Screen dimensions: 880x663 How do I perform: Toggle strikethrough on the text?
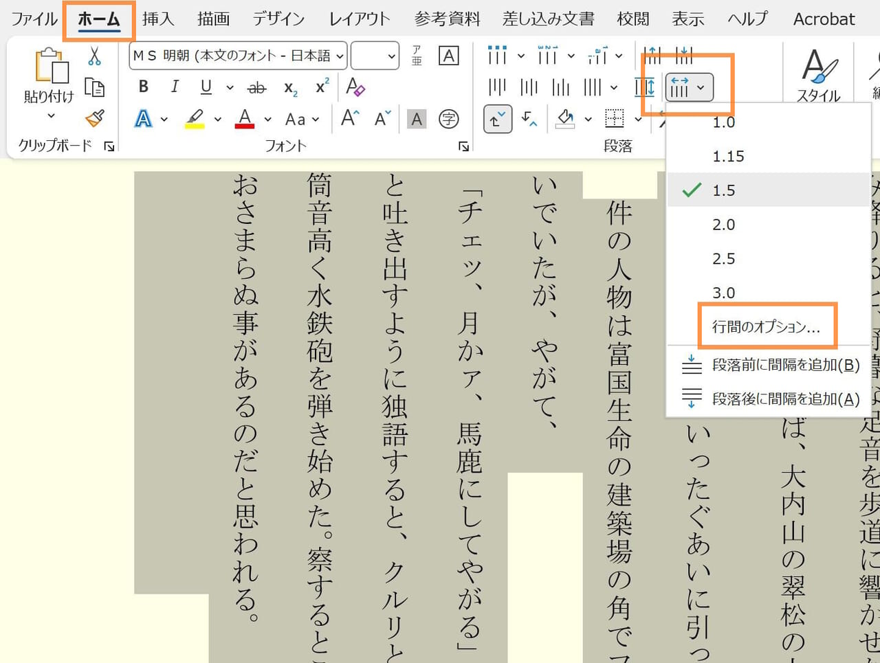[257, 87]
